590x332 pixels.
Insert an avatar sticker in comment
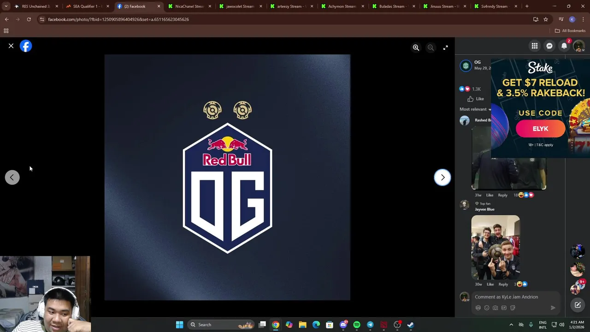[x=478, y=308]
